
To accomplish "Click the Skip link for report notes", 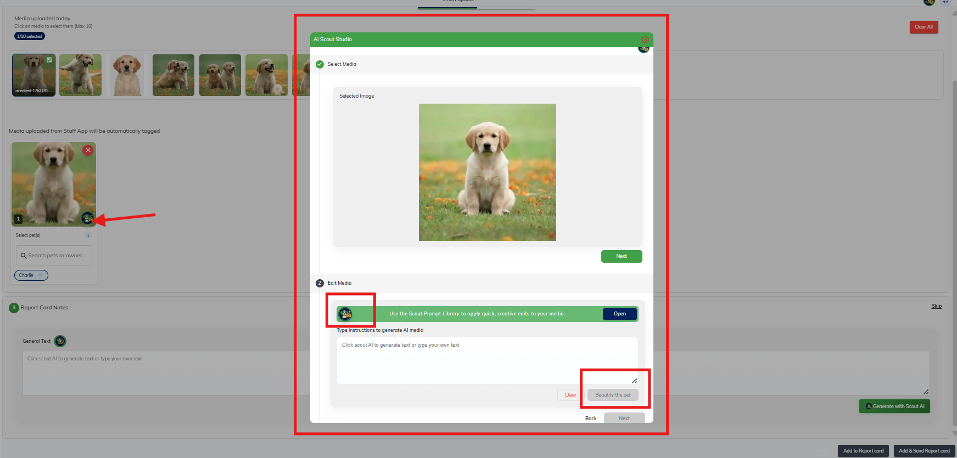I will tap(936, 306).
